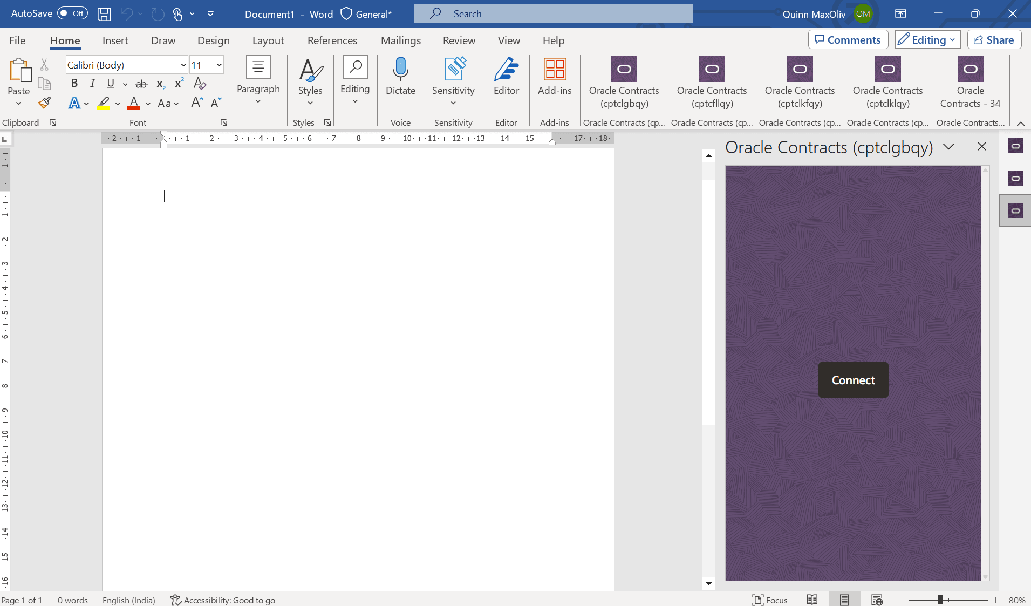The height and width of the screenshot is (606, 1031).
Task: Click the Undo arrow icon
Action: click(127, 14)
